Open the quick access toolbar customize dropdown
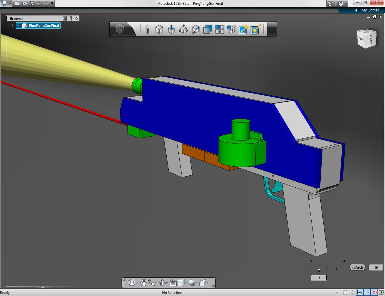 52,3
